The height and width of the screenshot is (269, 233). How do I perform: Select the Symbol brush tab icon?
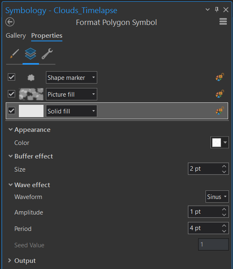click(14, 54)
